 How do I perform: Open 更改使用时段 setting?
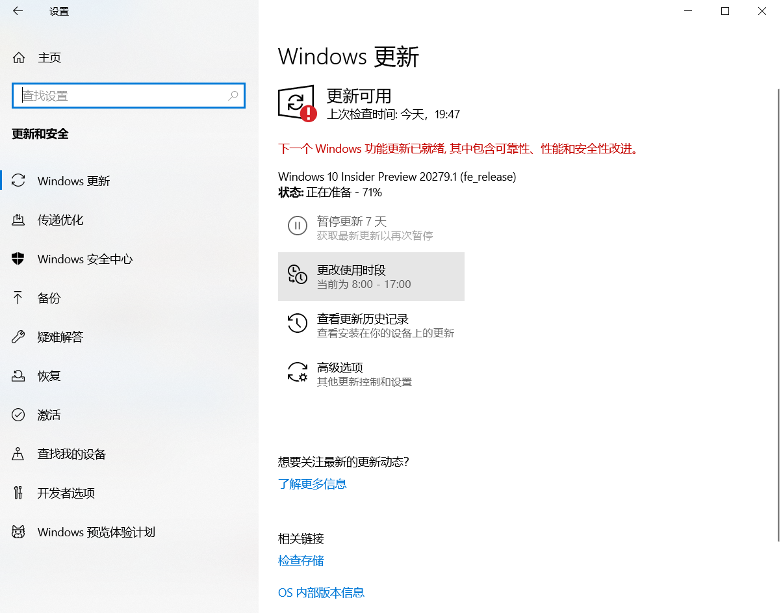pyautogui.click(x=371, y=276)
